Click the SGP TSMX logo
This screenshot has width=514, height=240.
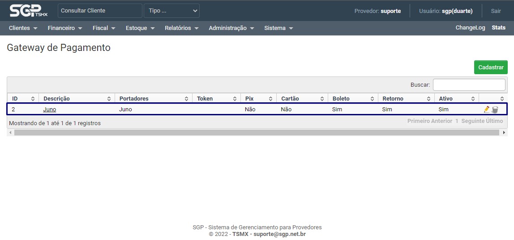click(29, 10)
